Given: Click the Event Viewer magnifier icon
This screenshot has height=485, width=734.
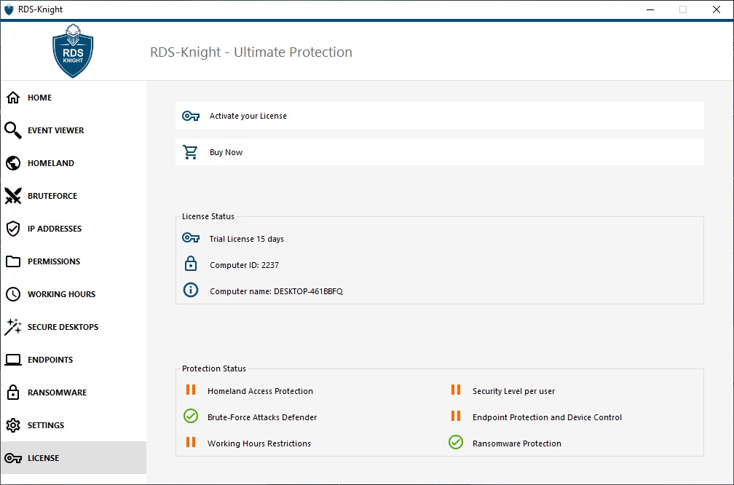Looking at the screenshot, I should point(13,130).
